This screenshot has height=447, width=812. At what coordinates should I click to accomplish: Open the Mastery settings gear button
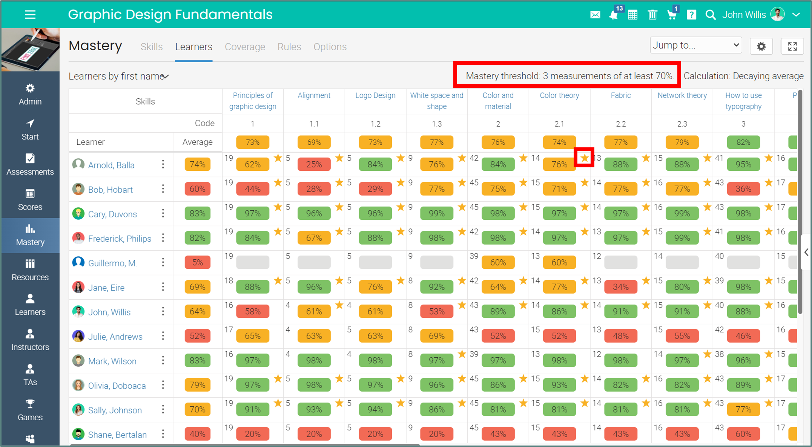pyautogui.click(x=761, y=46)
